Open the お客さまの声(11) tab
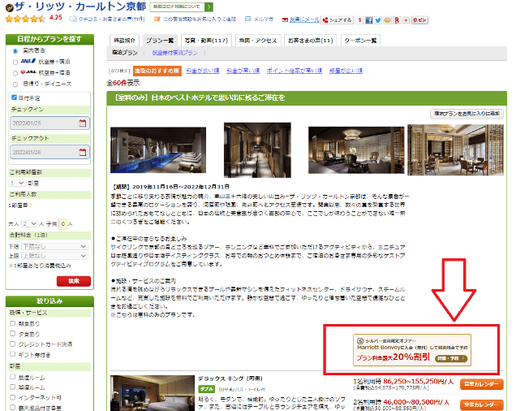516x411 pixels. coord(311,41)
